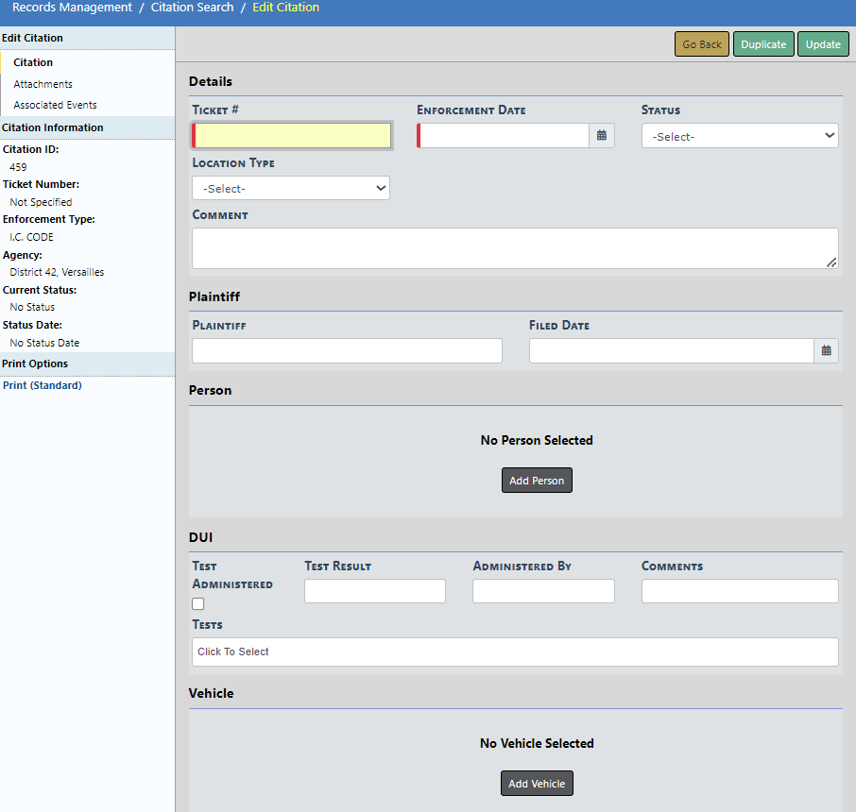Go to Records Management breadcrumb
The width and height of the screenshot is (856, 812).
pyautogui.click(x=72, y=8)
